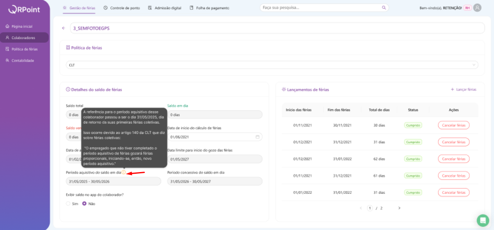Open Admissão digital tab
The height and width of the screenshot is (230, 494).
click(166, 8)
